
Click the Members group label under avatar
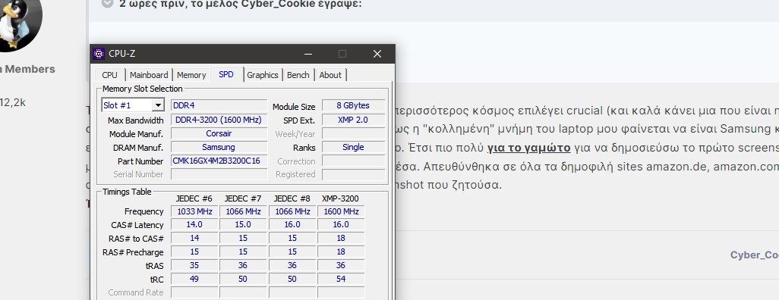pyautogui.click(x=30, y=69)
